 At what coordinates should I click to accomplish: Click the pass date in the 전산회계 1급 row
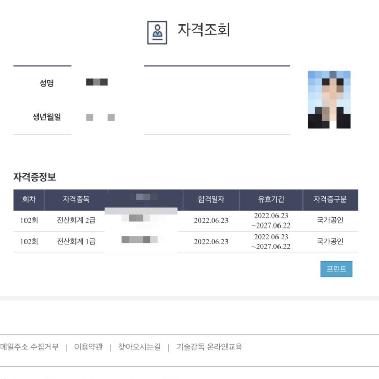(211, 242)
